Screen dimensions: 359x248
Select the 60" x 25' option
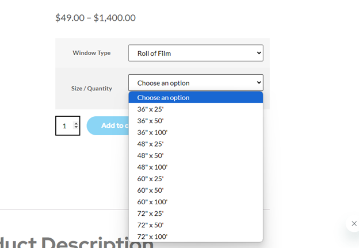coord(196,179)
